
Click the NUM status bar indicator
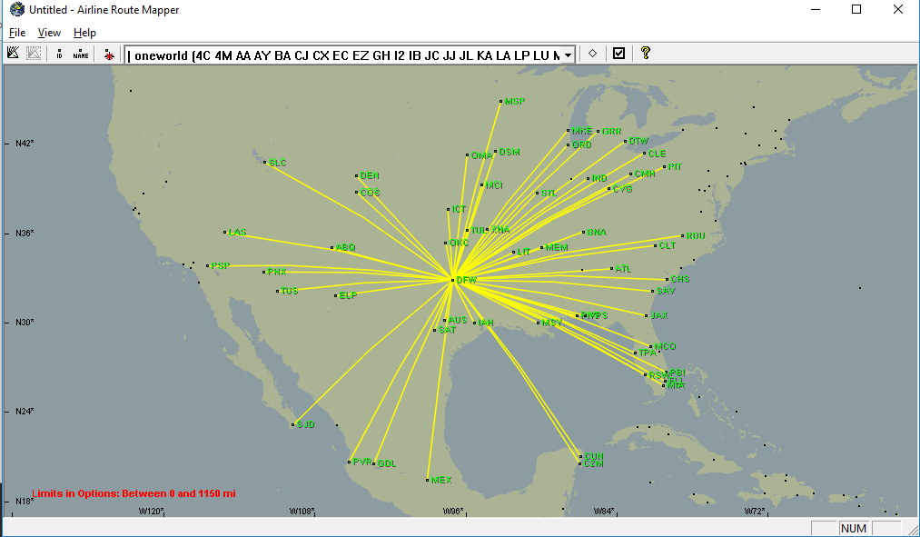pyautogui.click(x=854, y=528)
